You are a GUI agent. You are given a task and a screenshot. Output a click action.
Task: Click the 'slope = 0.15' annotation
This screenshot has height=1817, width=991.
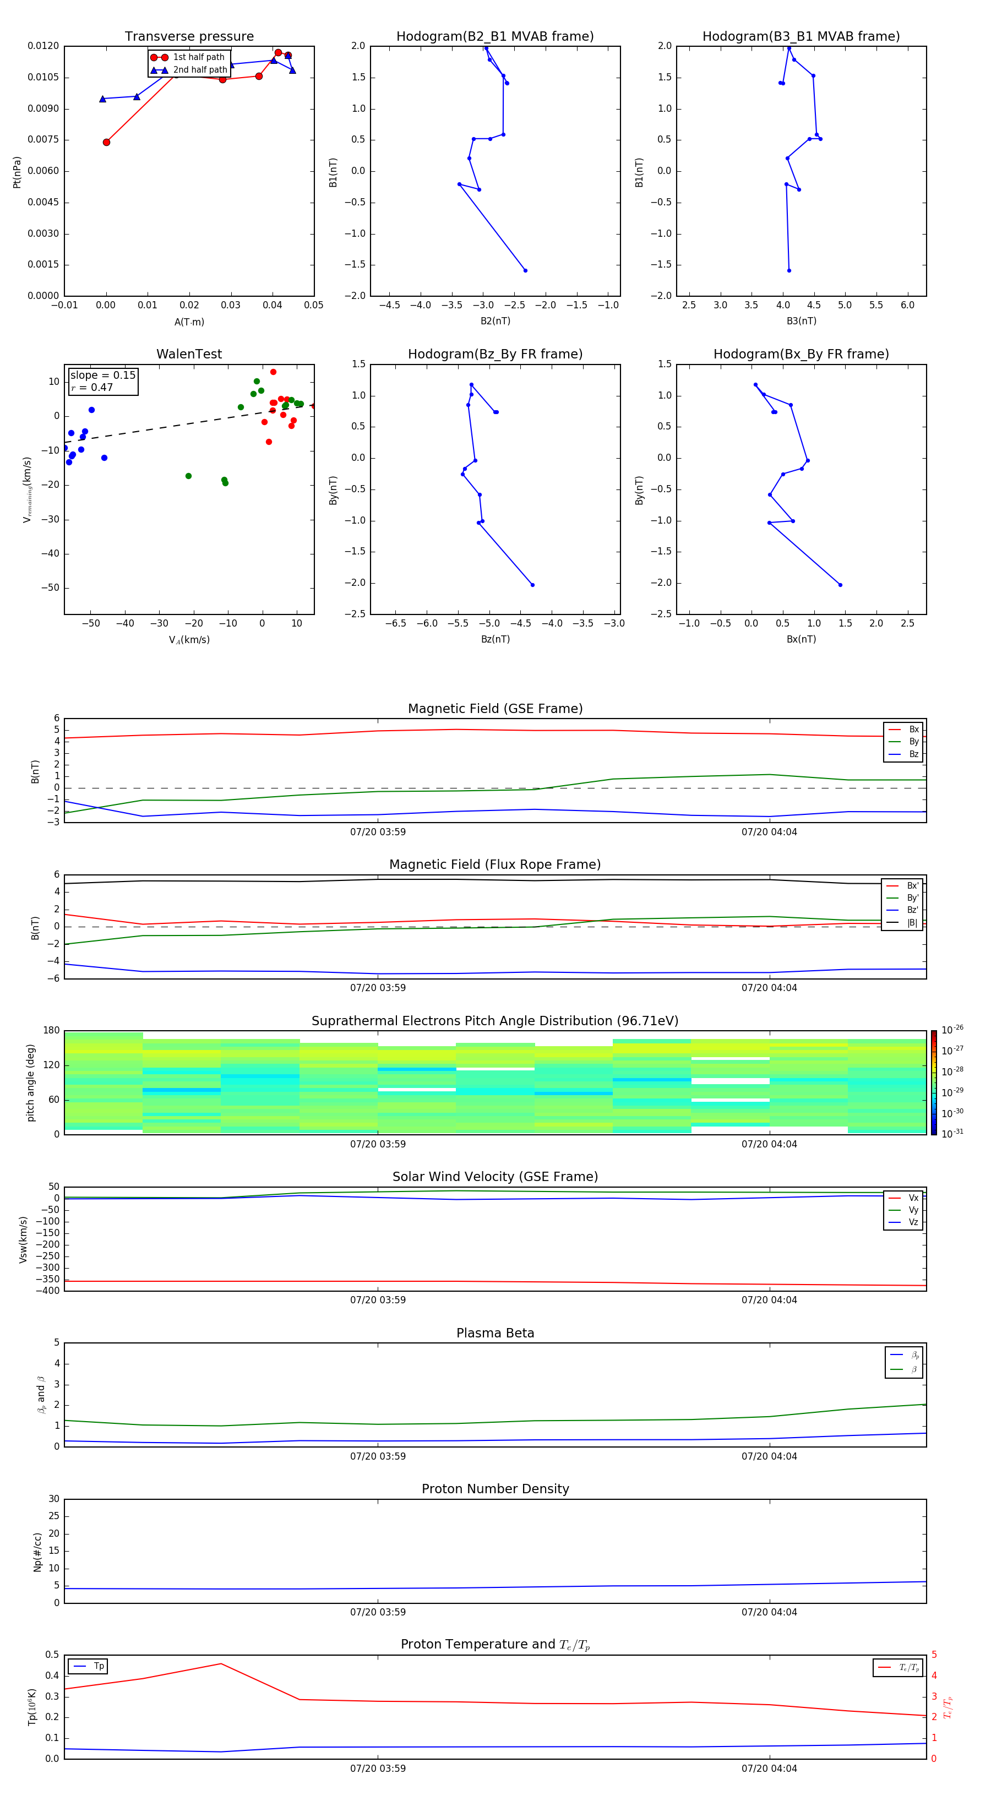[103, 376]
